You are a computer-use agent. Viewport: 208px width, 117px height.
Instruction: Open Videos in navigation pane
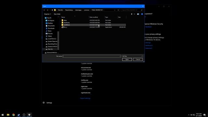50,36
